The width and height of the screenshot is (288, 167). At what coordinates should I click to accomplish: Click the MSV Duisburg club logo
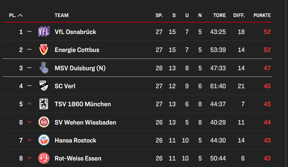click(x=44, y=68)
